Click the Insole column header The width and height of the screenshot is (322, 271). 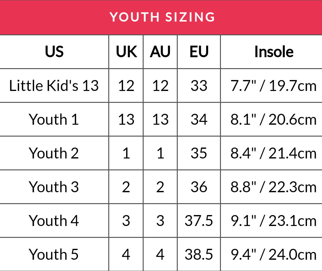[273, 52]
